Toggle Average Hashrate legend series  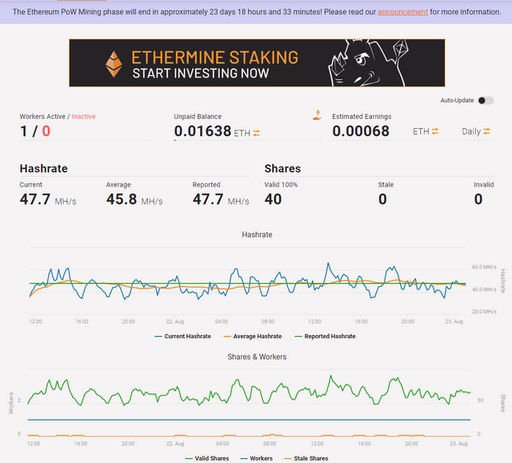point(253,337)
